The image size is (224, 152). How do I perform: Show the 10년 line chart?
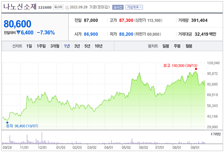tap(99, 46)
